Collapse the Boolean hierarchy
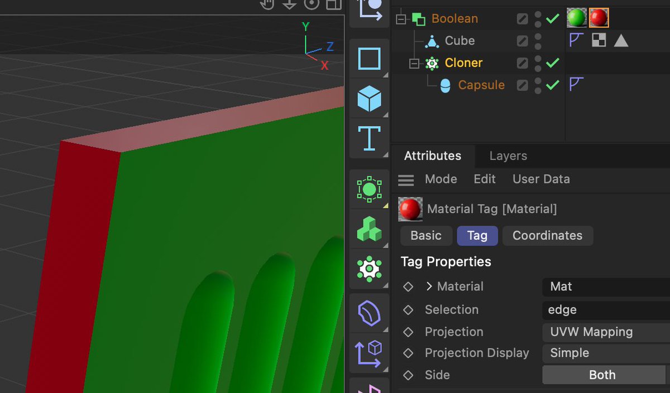Image resolution: width=670 pixels, height=393 pixels. [x=400, y=19]
